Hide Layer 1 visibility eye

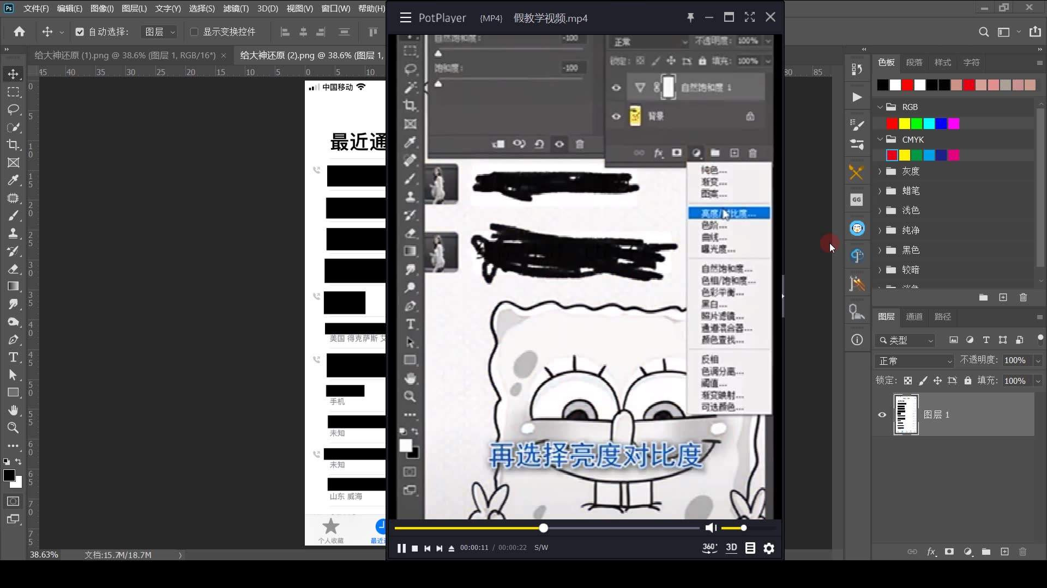tap(882, 415)
